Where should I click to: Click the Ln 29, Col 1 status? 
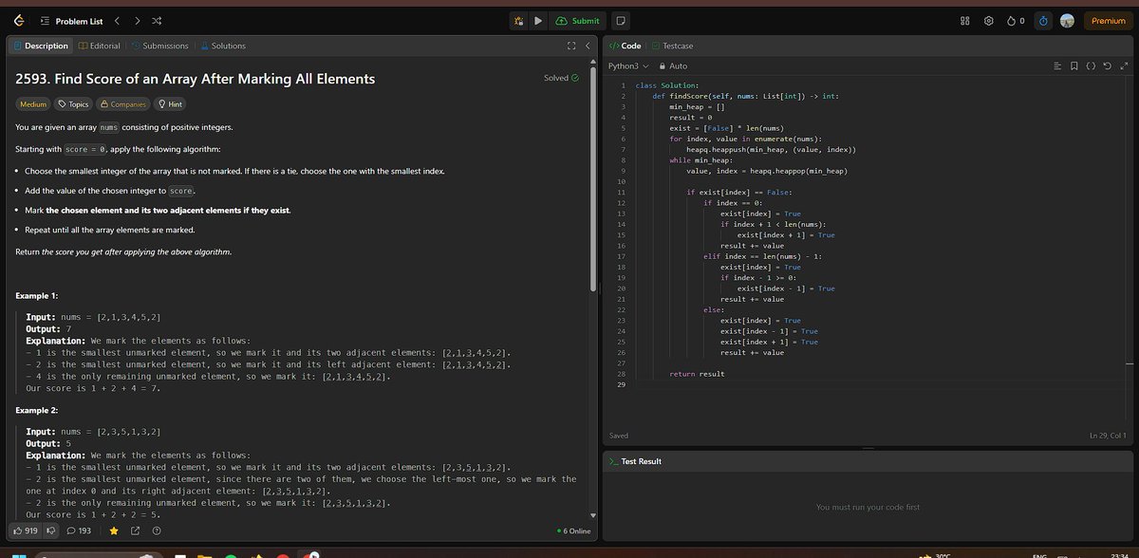[x=1109, y=436]
